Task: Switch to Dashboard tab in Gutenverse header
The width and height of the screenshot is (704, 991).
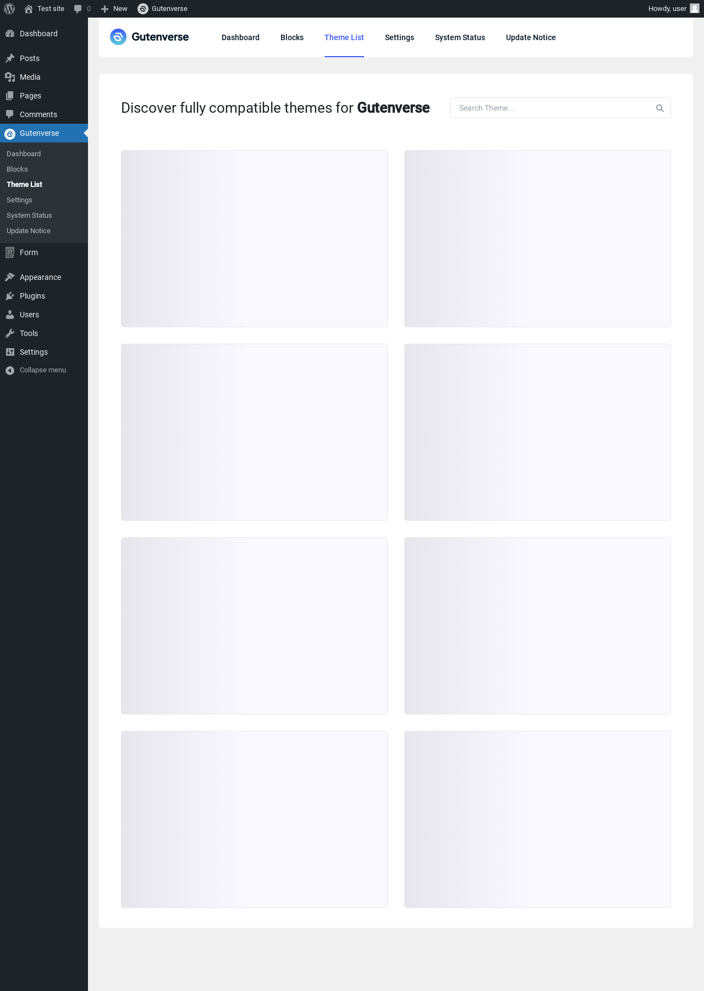Action: click(x=240, y=37)
